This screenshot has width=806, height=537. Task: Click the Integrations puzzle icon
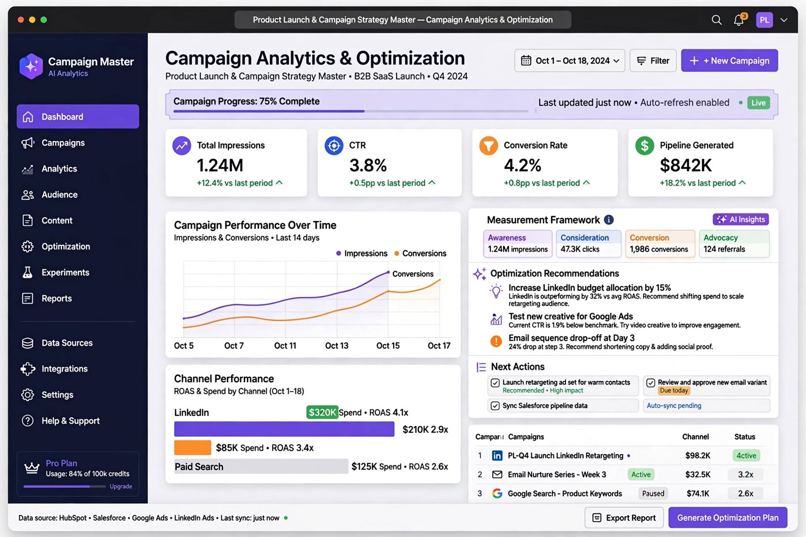coord(28,369)
